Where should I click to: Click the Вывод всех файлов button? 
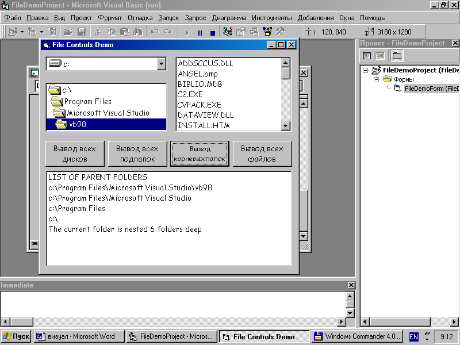[262, 154]
